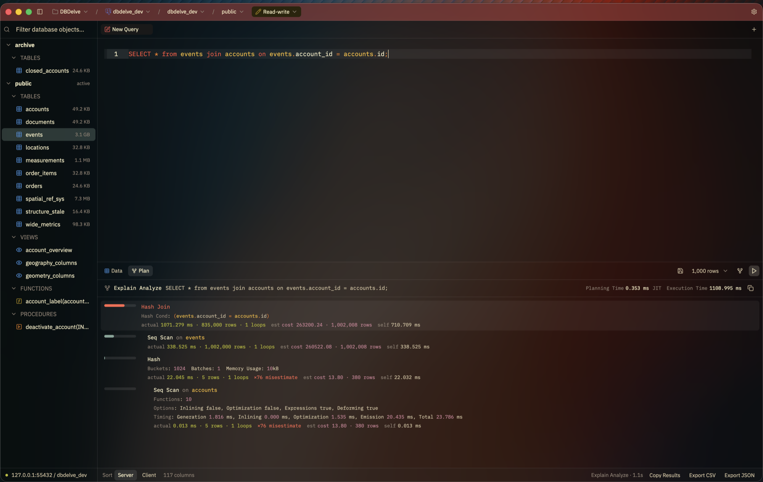Select Server sort mode

click(x=126, y=475)
